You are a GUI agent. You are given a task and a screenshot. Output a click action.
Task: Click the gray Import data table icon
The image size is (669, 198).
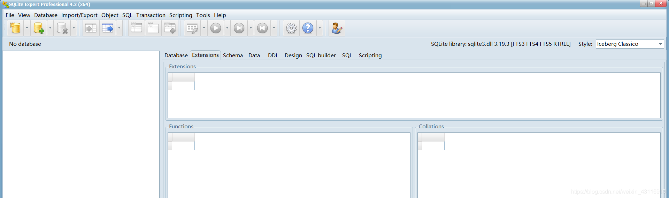coord(91,28)
